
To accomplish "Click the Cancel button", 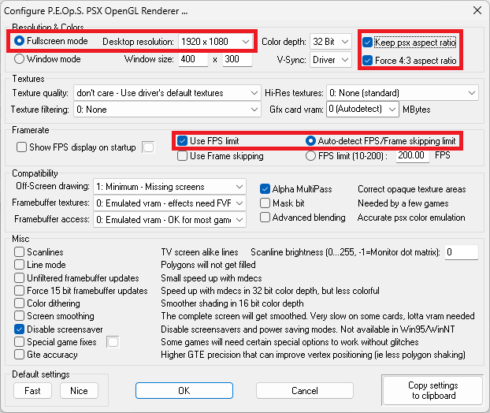I will click(x=305, y=390).
